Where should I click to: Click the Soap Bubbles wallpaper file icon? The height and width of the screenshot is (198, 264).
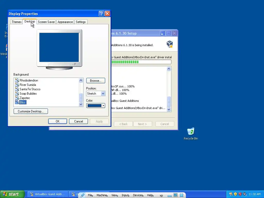pos(17,93)
